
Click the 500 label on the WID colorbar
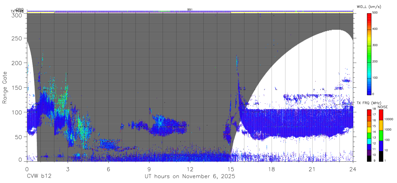(375, 13)
